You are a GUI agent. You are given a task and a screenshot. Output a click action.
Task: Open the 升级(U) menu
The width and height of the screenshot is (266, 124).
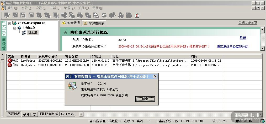[x=55, y=8]
